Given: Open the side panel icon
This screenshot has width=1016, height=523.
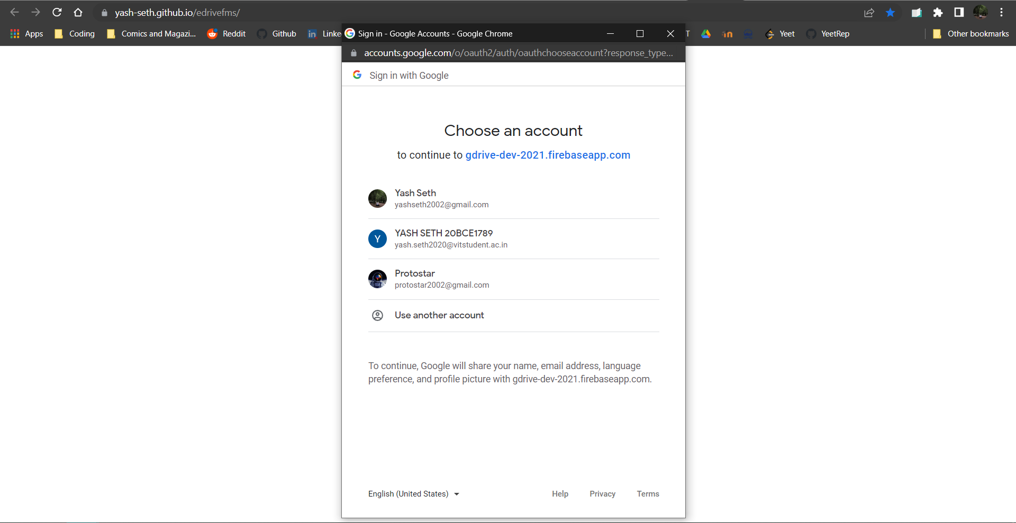Looking at the screenshot, I should (959, 13).
